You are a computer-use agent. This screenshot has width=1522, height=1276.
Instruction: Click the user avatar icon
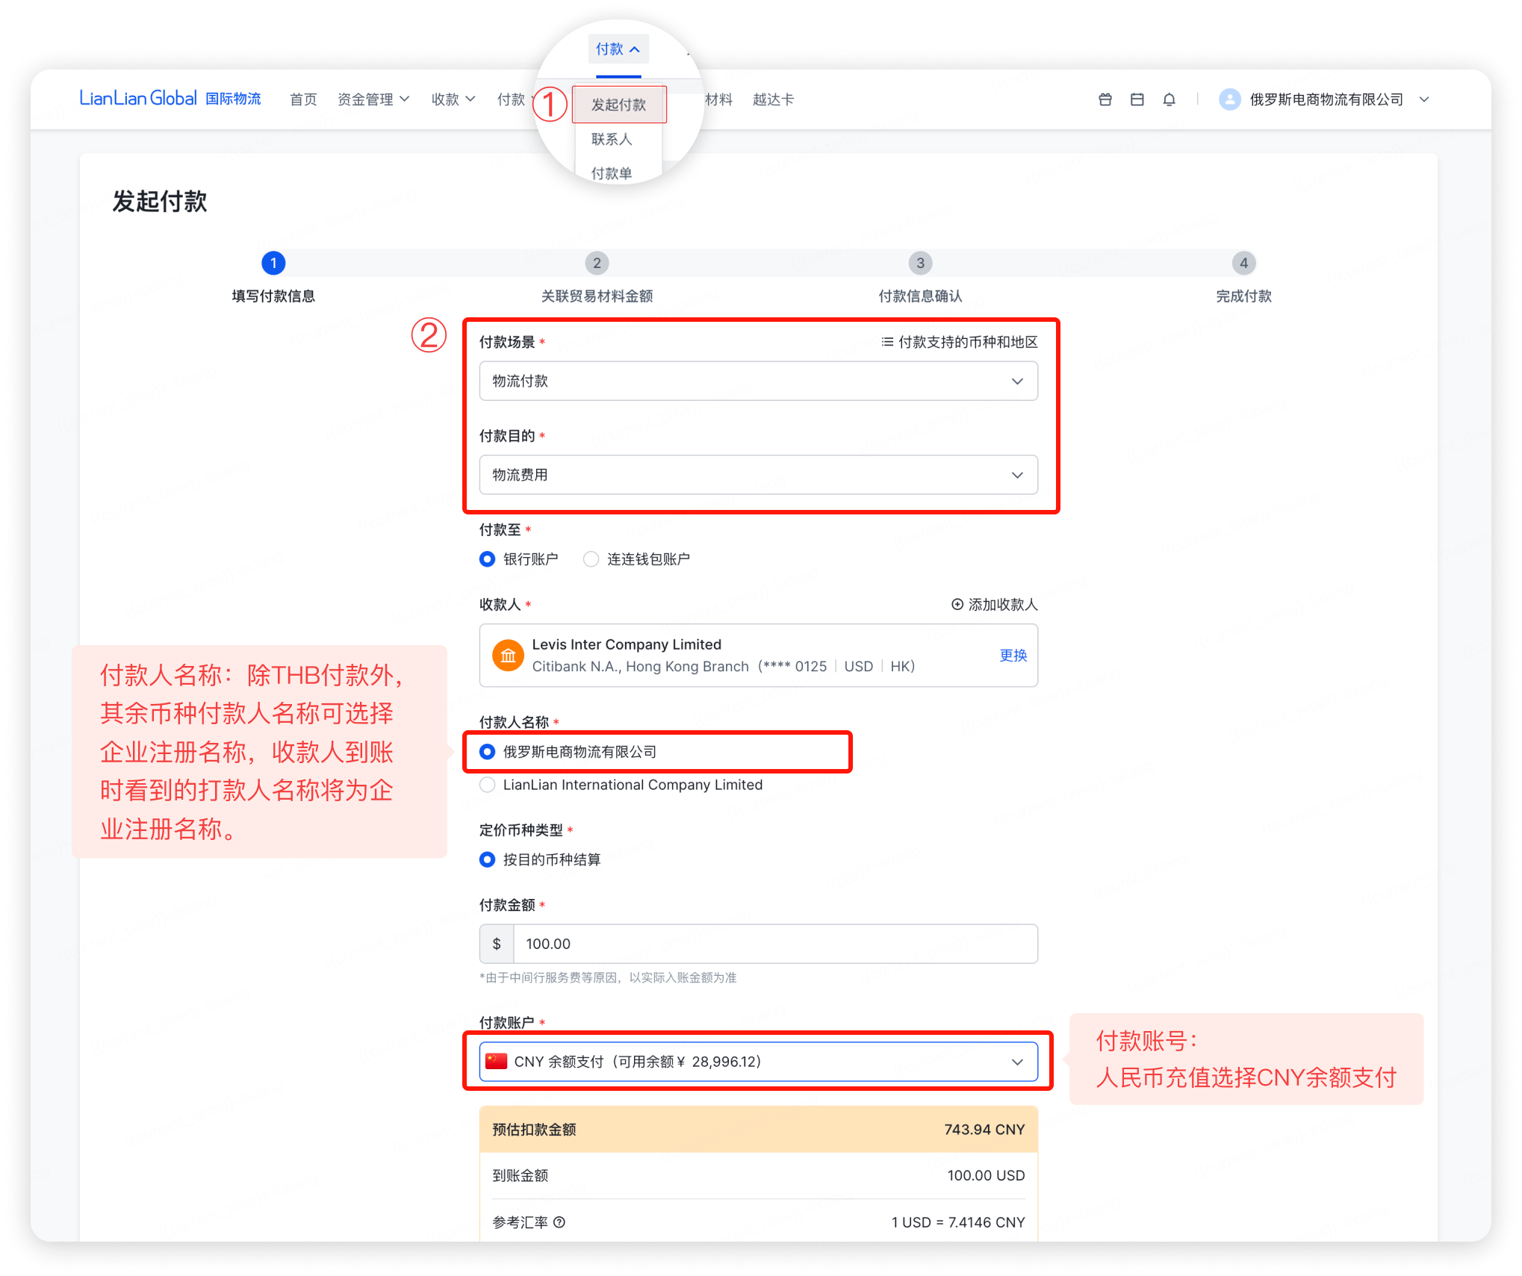1229,99
